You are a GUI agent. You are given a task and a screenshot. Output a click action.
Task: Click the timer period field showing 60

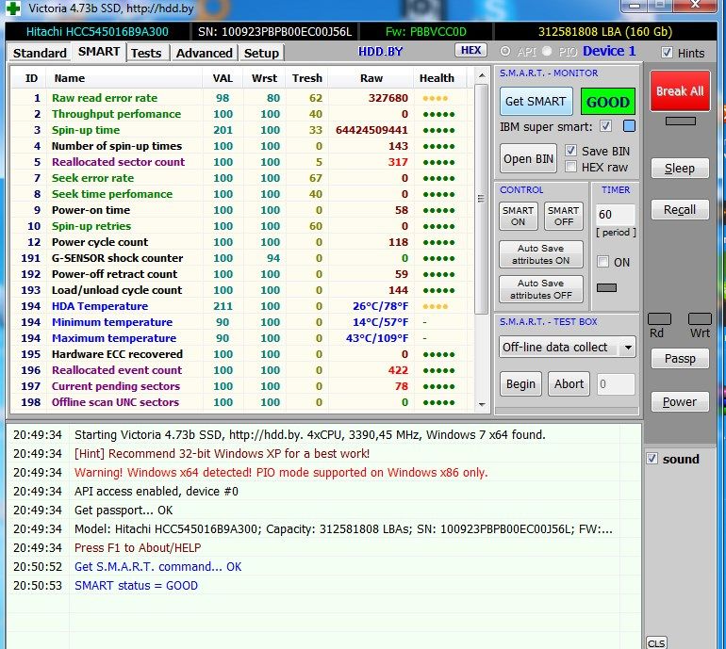pyautogui.click(x=615, y=215)
